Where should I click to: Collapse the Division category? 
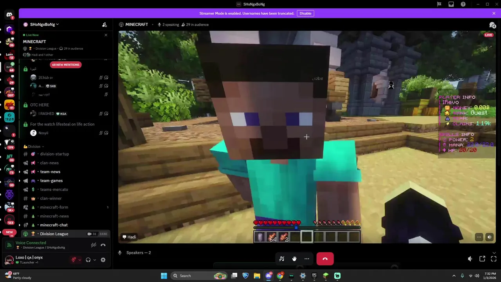point(34,146)
